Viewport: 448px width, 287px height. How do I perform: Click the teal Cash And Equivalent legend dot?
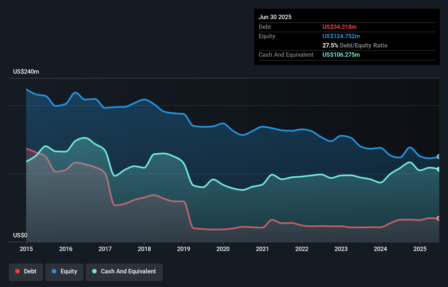tap(94, 271)
